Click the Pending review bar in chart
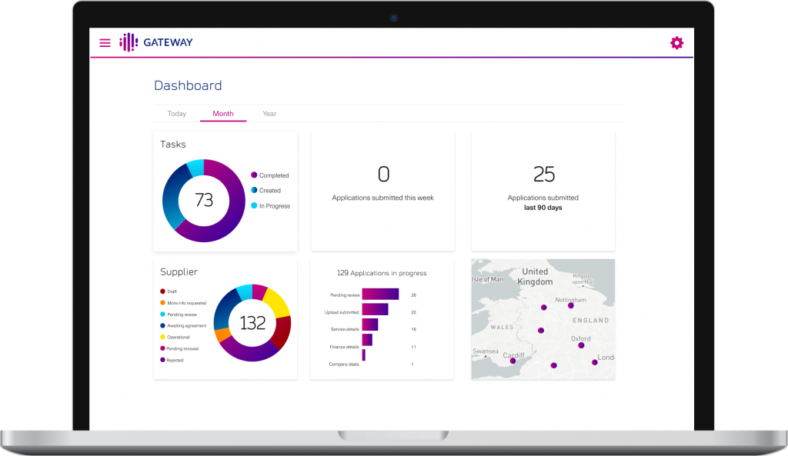Viewport: 788px width, 456px height. pyautogui.click(x=380, y=295)
